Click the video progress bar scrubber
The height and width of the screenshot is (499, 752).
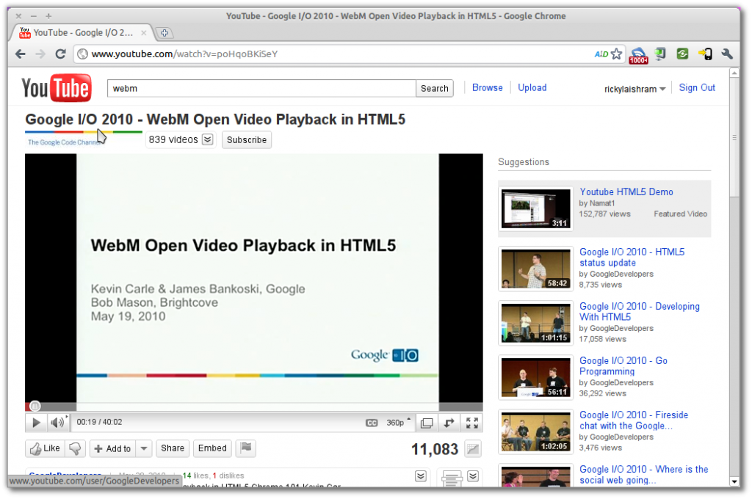34,407
